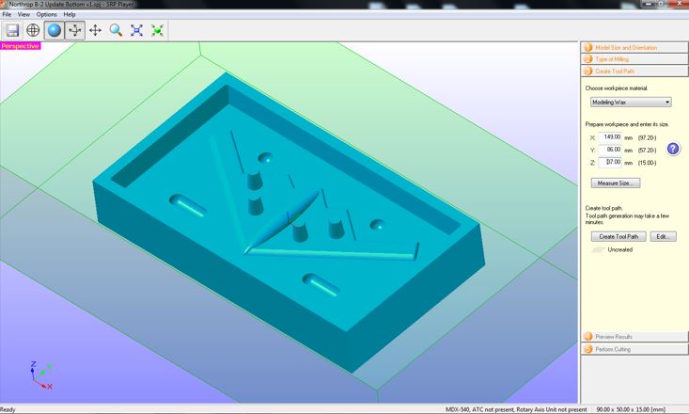Open the blue question mark help icon

click(x=673, y=149)
